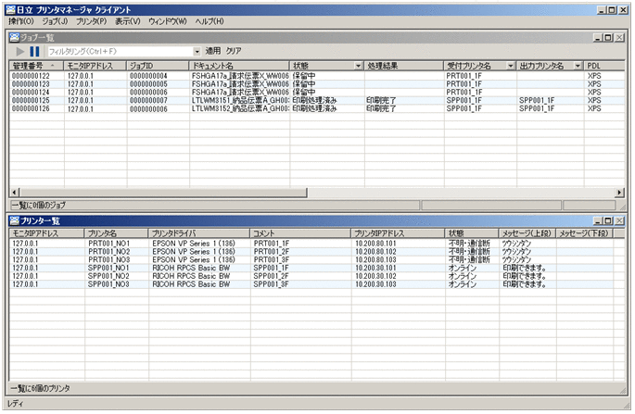Select job row 0000000123
The height and width of the screenshot is (414, 635).
point(317,84)
